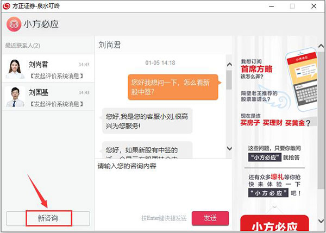Screen dimensions: 326x233
Task: Minimize the 方正证券 window
Action: pyautogui.click(x=271, y=6)
